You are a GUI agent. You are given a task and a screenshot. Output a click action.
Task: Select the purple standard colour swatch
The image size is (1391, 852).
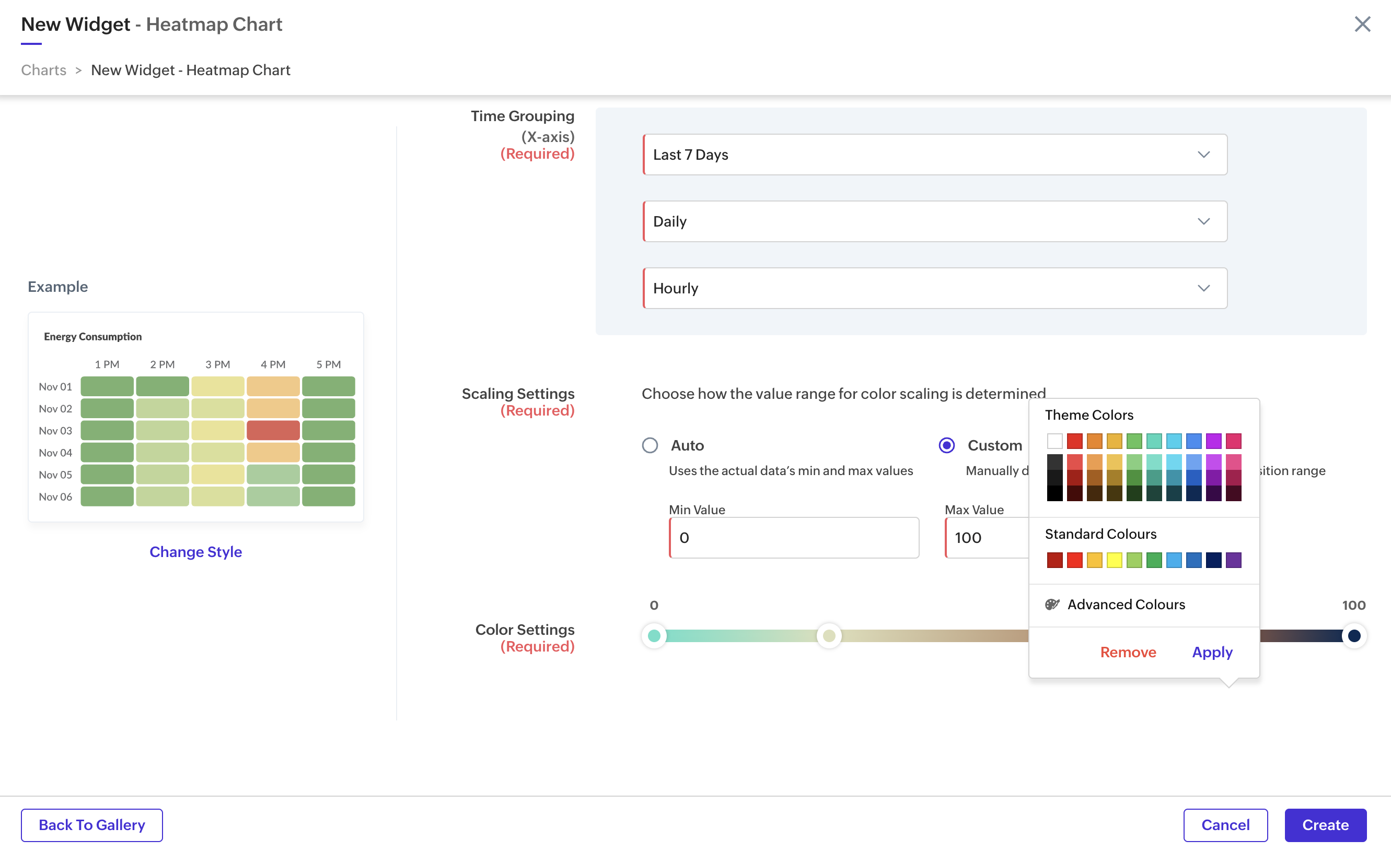click(1234, 560)
